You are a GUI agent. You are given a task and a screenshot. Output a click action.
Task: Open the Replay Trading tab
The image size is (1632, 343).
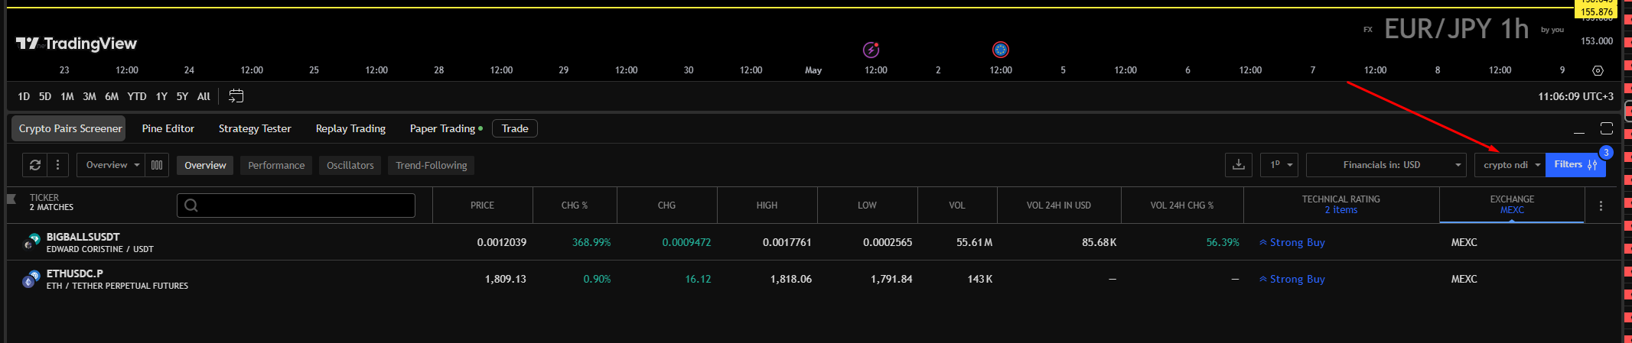(x=350, y=128)
